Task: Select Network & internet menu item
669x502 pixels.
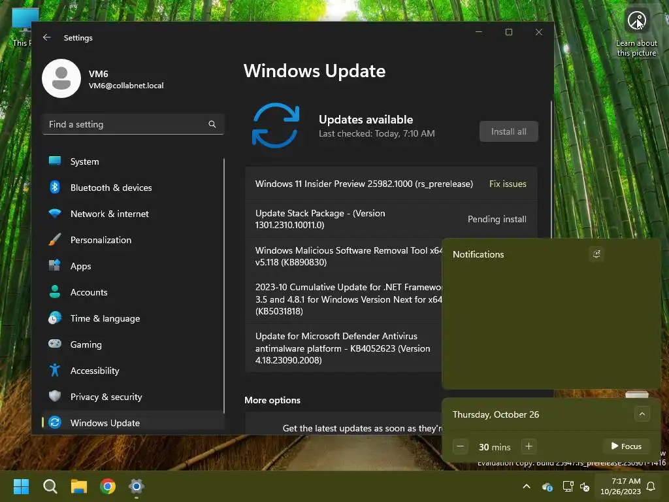Action: [133, 214]
